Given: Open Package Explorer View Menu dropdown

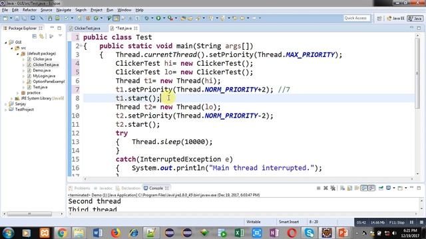Looking at the screenshot, I should pos(60,36).
